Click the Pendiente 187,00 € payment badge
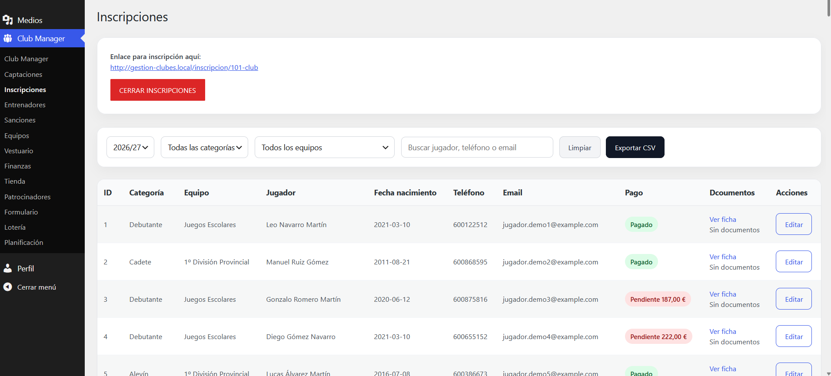 [658, 299]
